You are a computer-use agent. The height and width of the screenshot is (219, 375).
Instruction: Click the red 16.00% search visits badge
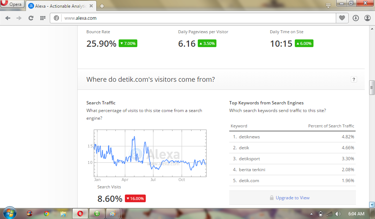coord(135,199)
